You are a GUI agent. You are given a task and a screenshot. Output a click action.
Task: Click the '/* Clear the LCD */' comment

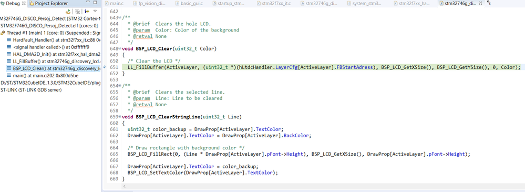click(x=154, y=61)
